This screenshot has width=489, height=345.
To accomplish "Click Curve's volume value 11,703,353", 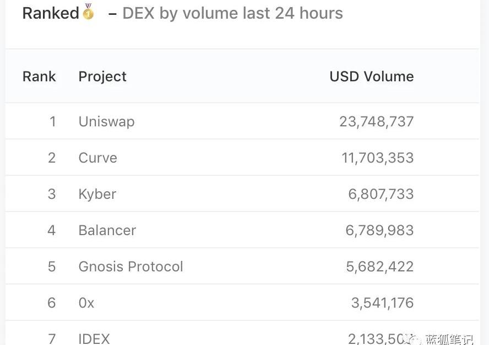I will pos(377,158).
